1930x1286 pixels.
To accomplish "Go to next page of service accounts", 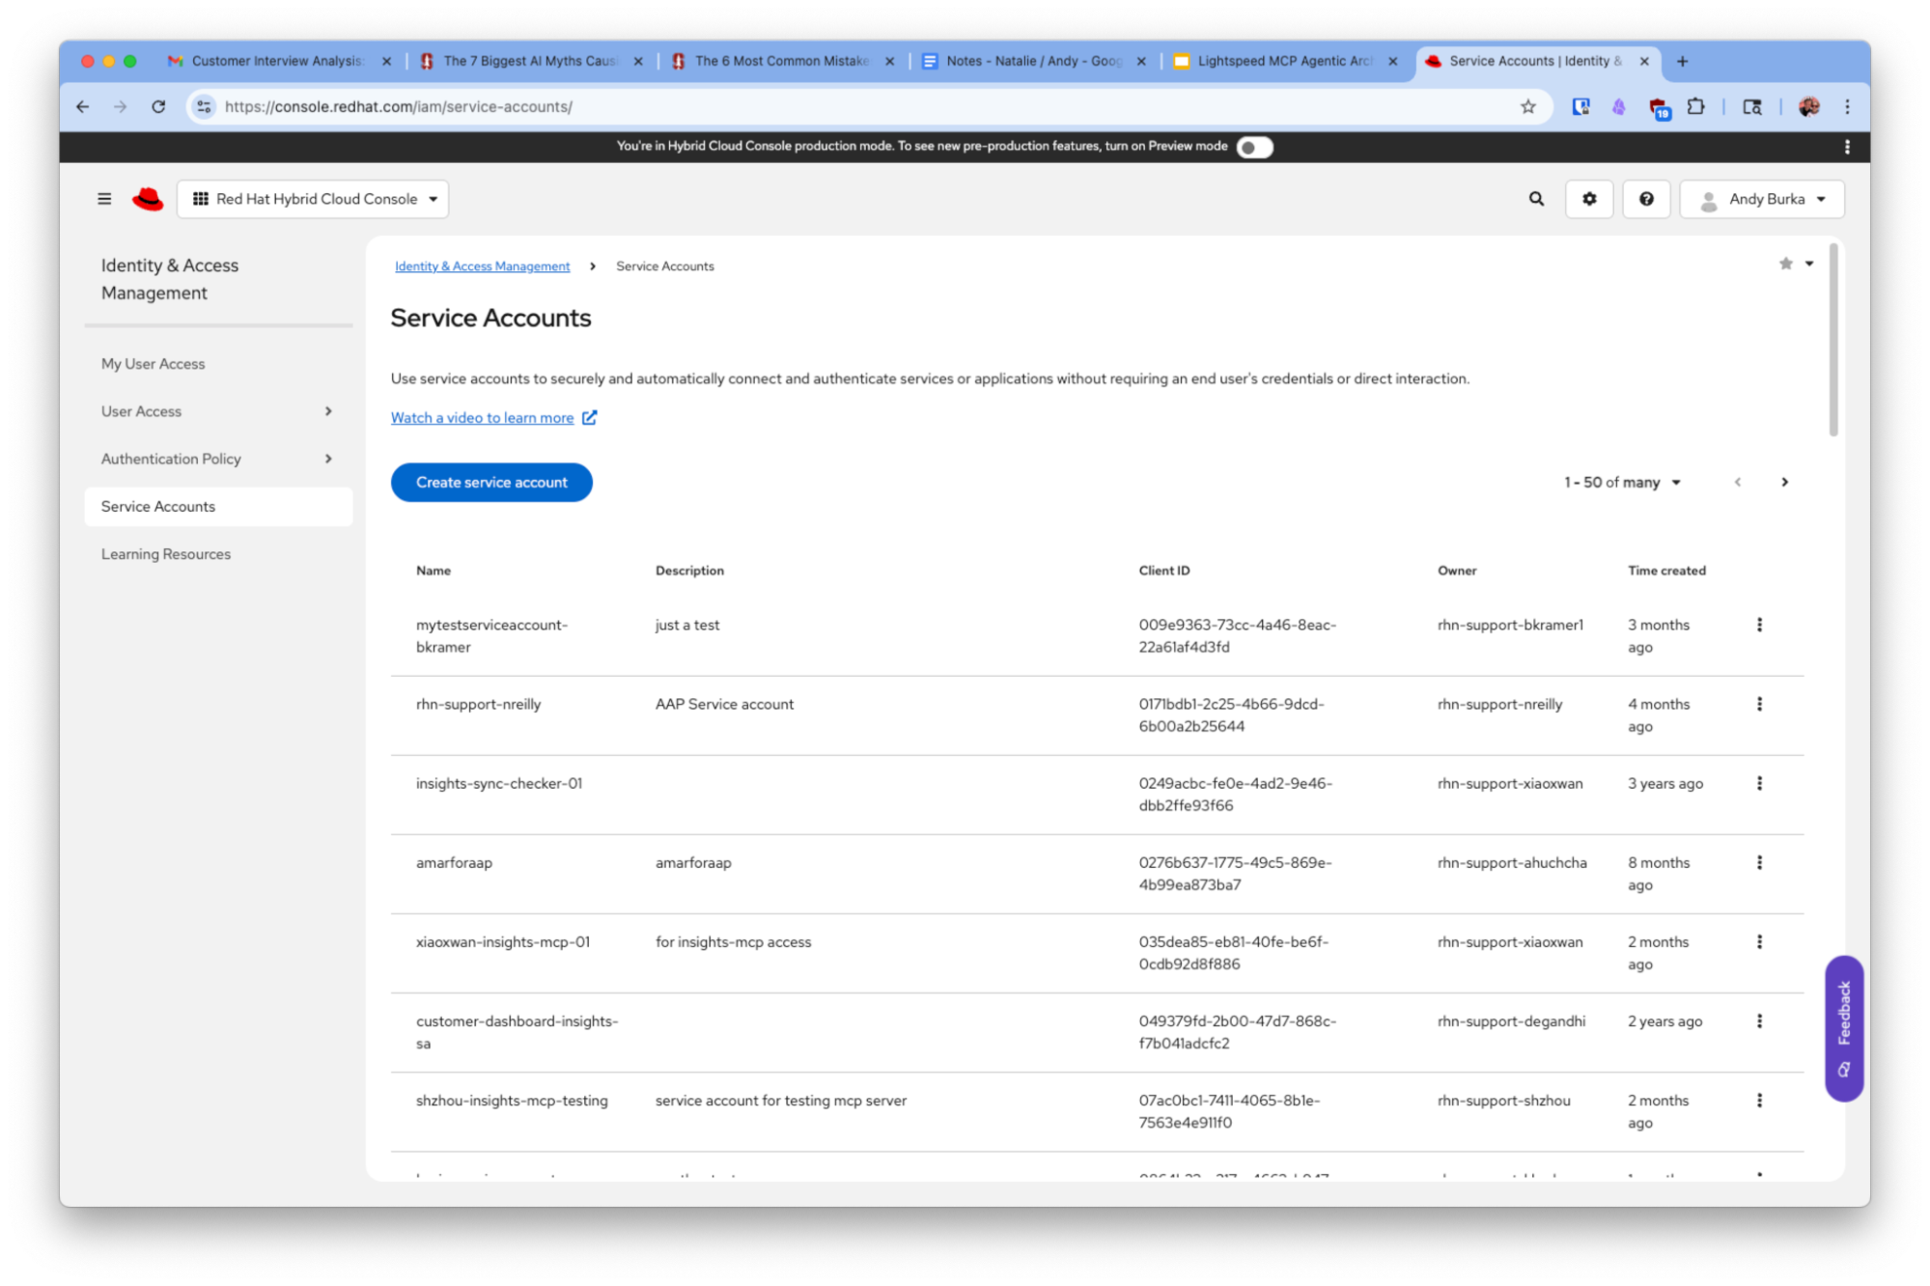I will [1784, 483].
